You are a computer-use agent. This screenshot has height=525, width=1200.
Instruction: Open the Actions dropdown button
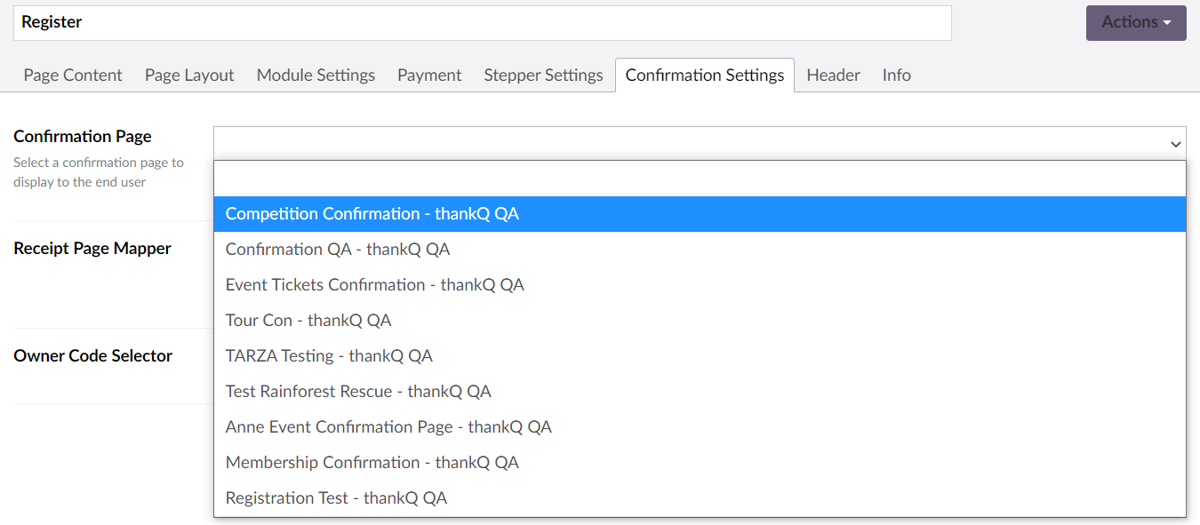coord(1135,22)
